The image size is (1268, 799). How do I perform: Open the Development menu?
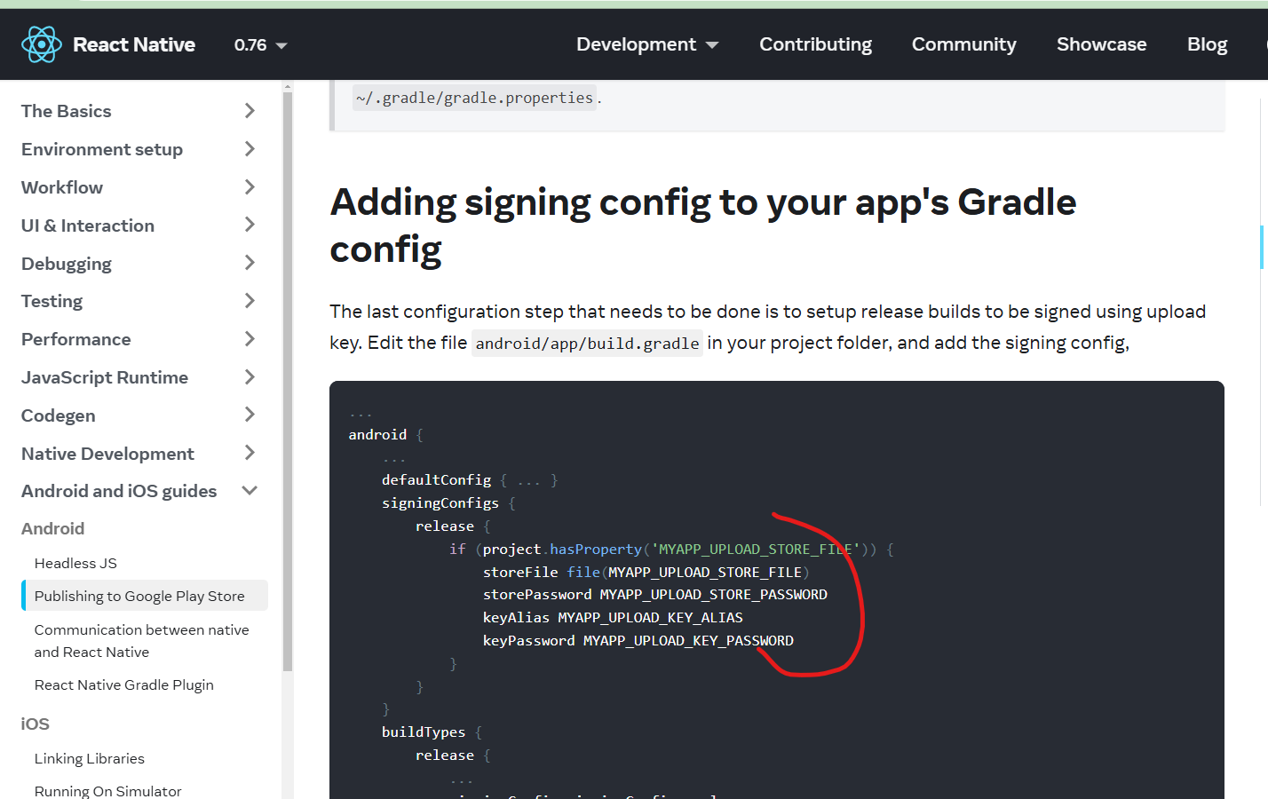click(647, 44)
